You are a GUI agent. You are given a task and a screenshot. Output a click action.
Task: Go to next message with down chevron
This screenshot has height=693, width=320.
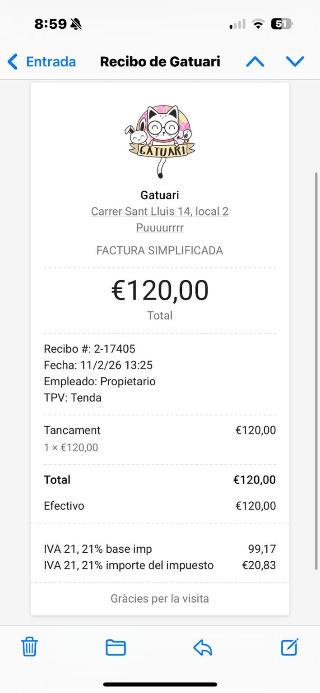295,61
